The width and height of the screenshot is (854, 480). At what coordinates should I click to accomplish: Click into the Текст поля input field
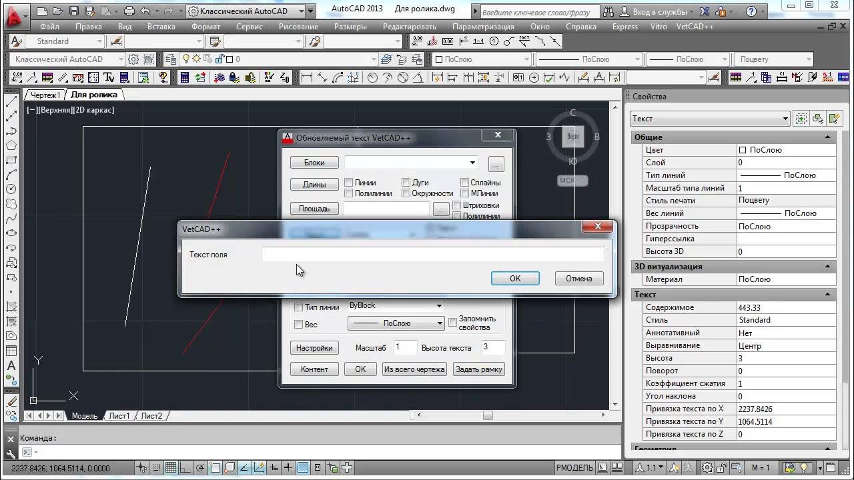433,254
